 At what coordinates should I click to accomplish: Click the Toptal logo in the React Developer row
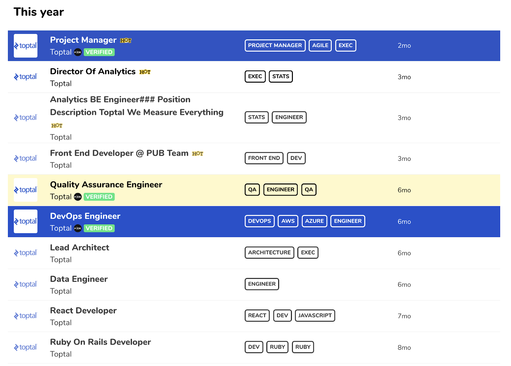pos(26,316)
